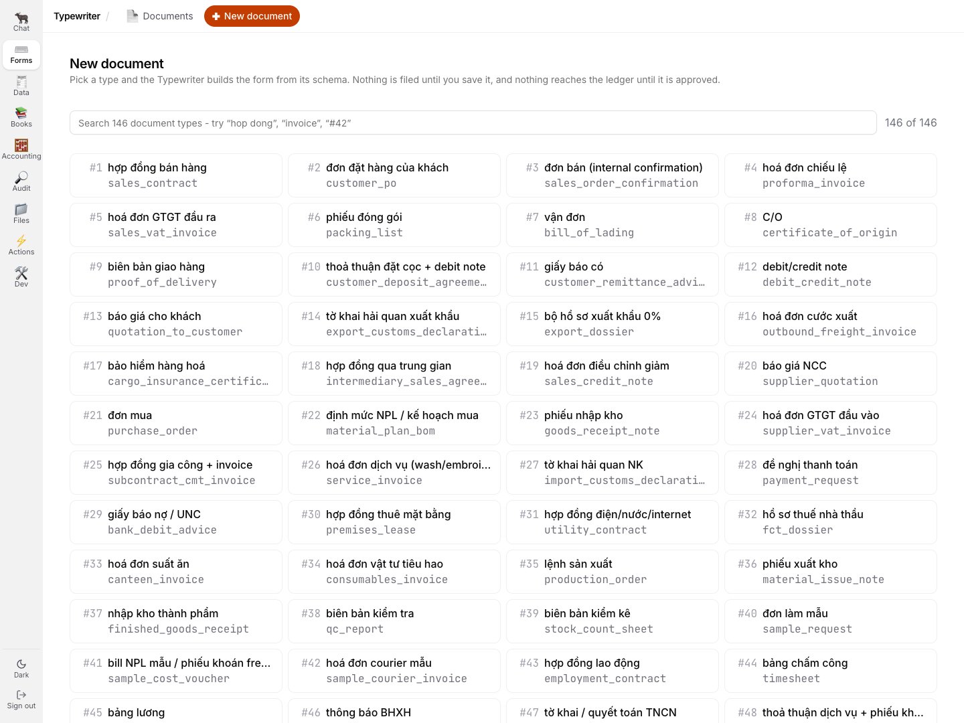Pick #39 biên bản kiểm kê

click(x=613, y=621)
